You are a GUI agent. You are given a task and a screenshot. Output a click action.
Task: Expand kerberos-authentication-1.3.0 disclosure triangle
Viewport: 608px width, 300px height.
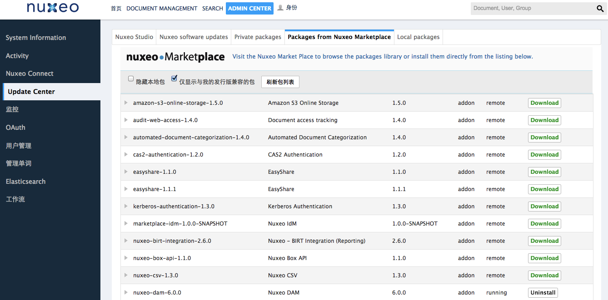(126, 207)
